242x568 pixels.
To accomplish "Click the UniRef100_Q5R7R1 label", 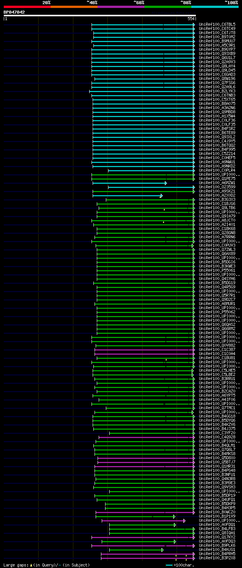I will [217, 295].
